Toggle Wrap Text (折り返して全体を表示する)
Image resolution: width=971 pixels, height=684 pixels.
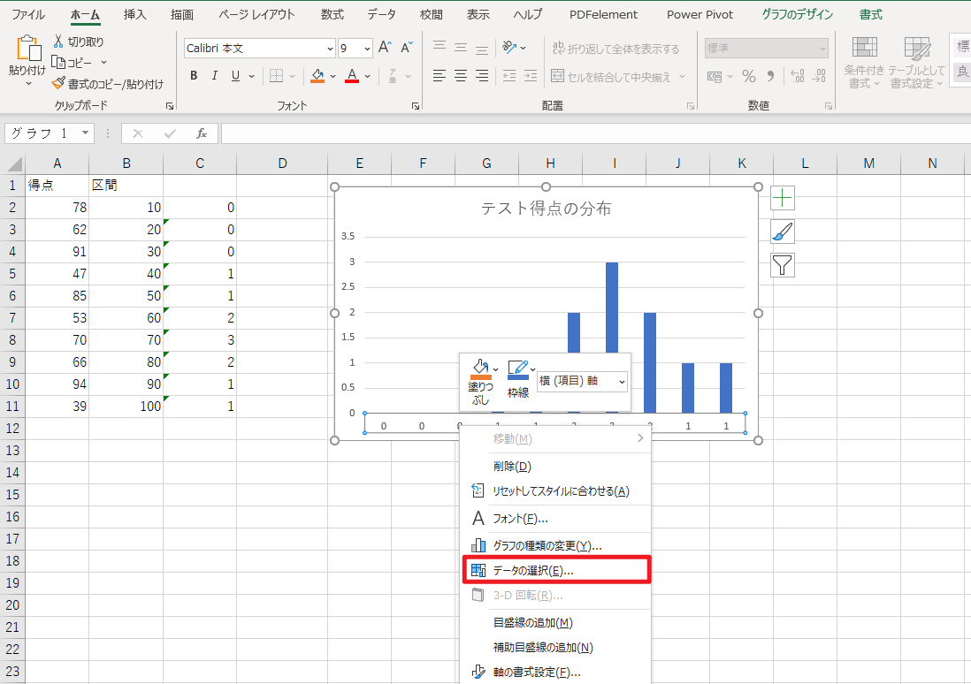[615, 49]
